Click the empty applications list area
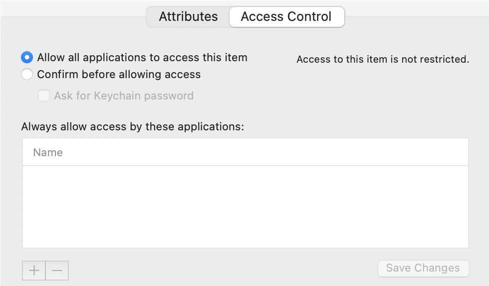This screenshot has width=489, height=286. pyautogui.click(x=245, y=214)
